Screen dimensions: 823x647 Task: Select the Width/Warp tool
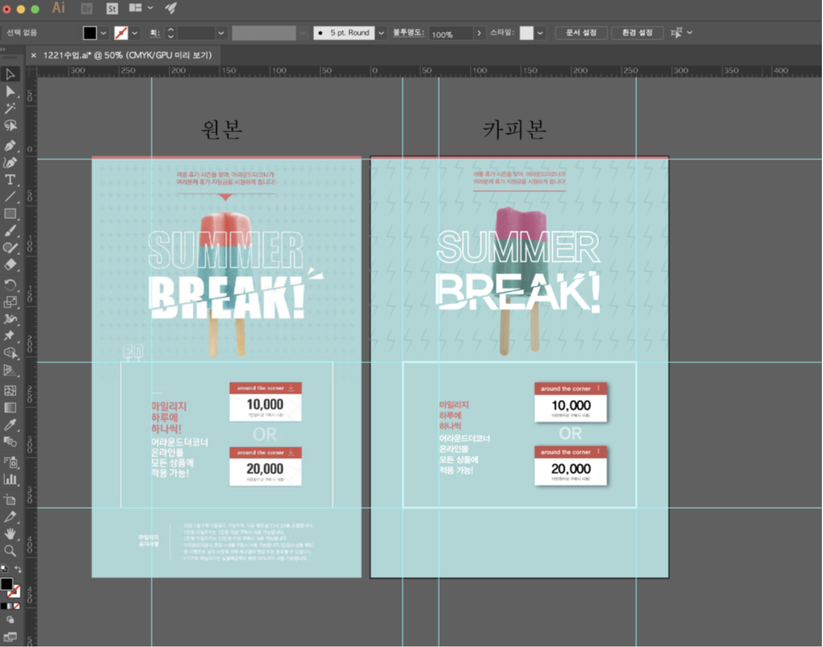coord(10,319)
